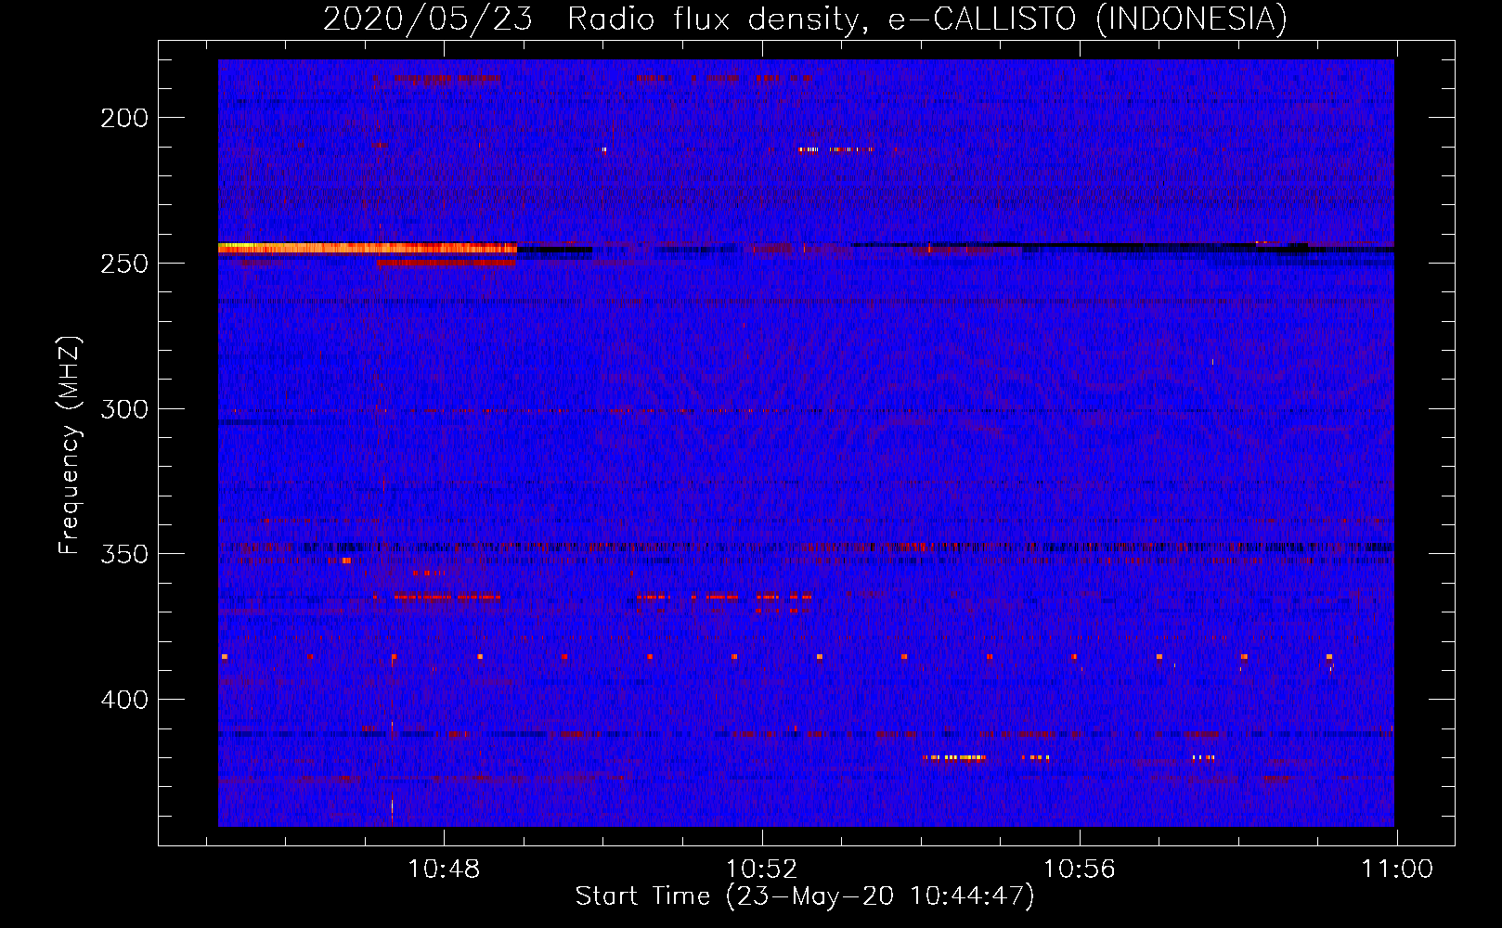The width and height of the screenshot is (1502, 928).
Task: Click the 250 frequency tick label
Action: [x=124, y=264]
